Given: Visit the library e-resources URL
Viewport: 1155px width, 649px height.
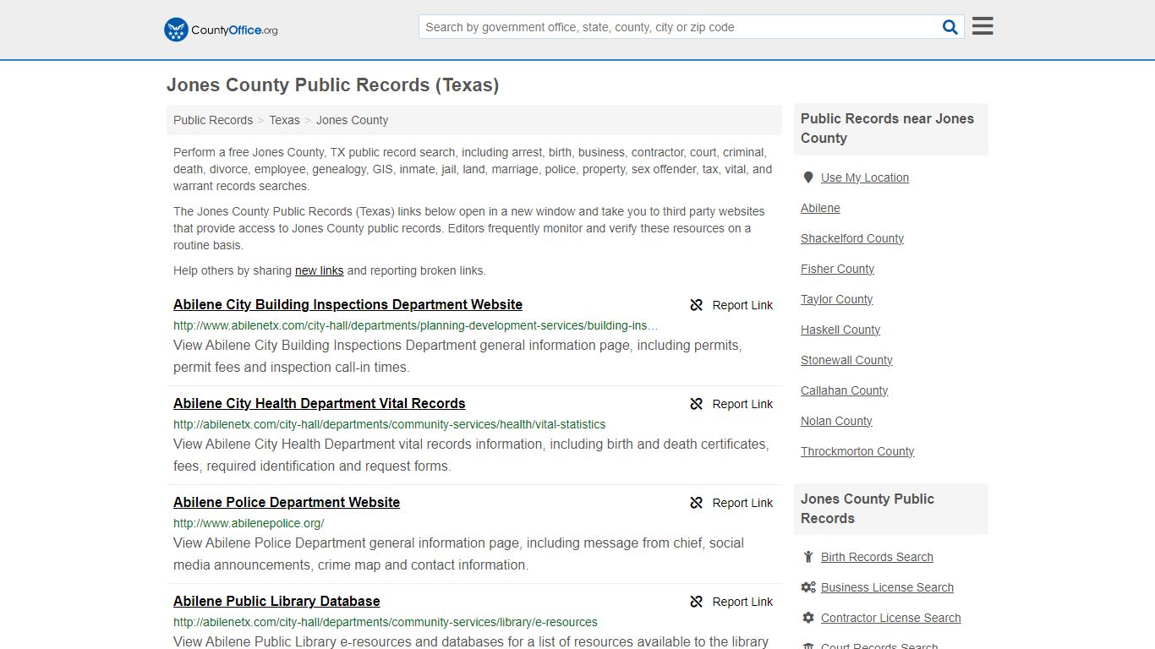Looking at the screenshot, I should [386, 622].
